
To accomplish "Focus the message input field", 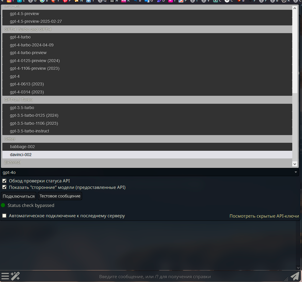I will [x=155, y=277].
